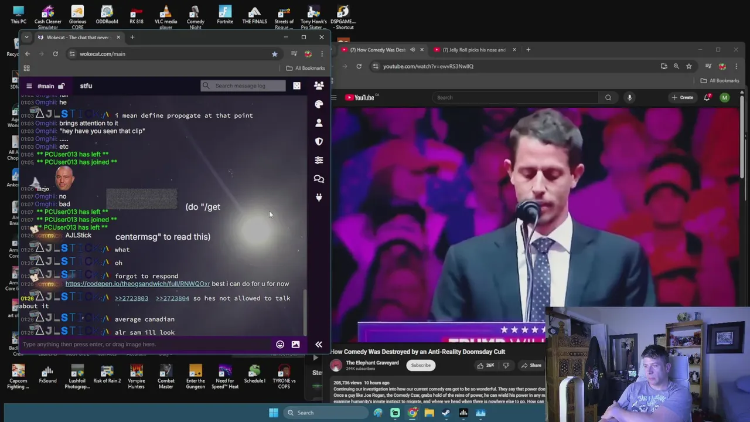Open the Wokecat hamburger menu beside #main
This screenshot has width=750, height=422.
pyautogui.click(x=29, y=86)
